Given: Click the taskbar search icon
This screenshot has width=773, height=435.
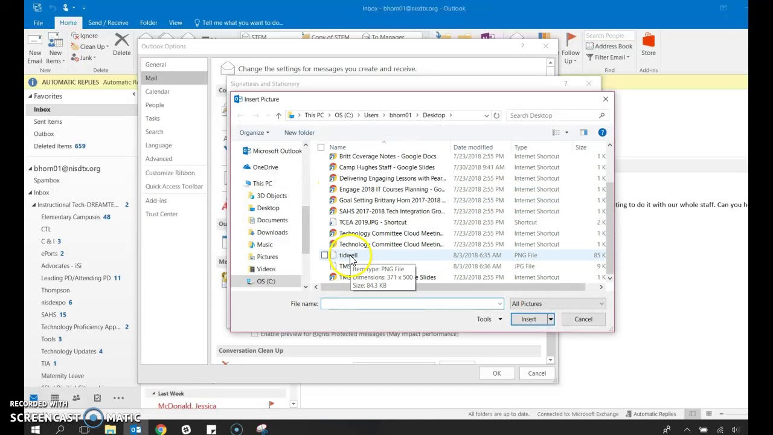Looking at the screenshot, I should pos(60,430).
